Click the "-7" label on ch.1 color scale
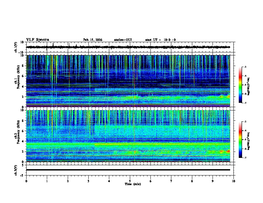Screen dimensions: 263x203 pyautogui.click(x=245, y=103)
